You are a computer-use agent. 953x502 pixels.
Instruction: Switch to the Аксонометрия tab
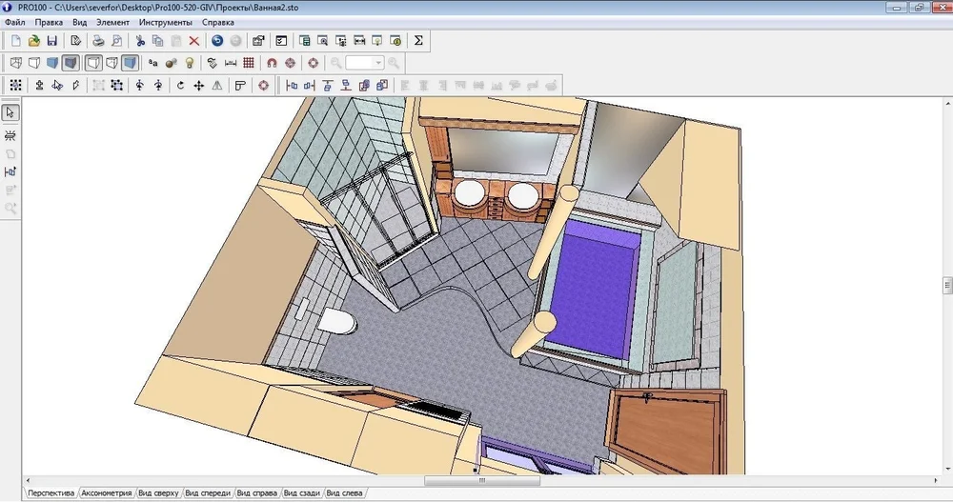tap(106, 493)
